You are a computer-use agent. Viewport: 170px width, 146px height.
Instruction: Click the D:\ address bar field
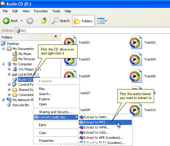(92, 30)
